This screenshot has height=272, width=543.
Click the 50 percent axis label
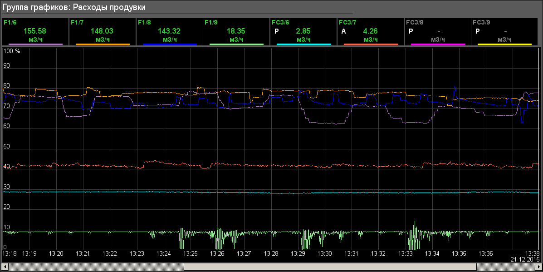click(x=7, y=146)
